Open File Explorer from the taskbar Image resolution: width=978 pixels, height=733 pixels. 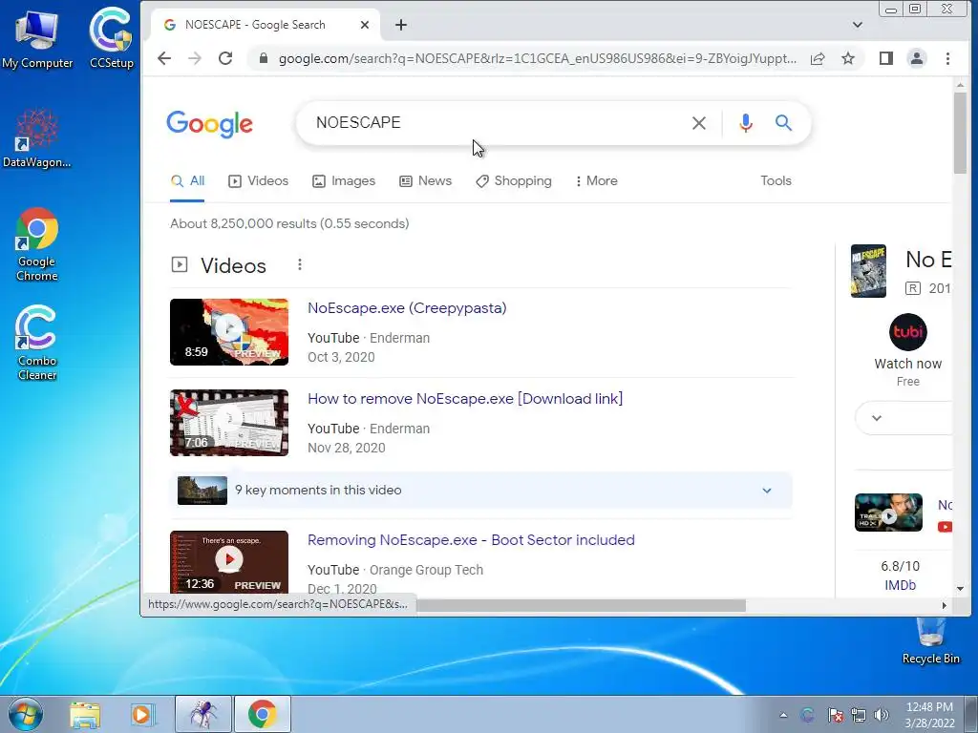85,714
